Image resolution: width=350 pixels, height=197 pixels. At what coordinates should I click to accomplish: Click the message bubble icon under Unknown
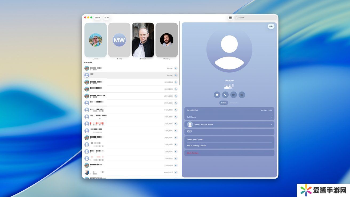point(217,95)
